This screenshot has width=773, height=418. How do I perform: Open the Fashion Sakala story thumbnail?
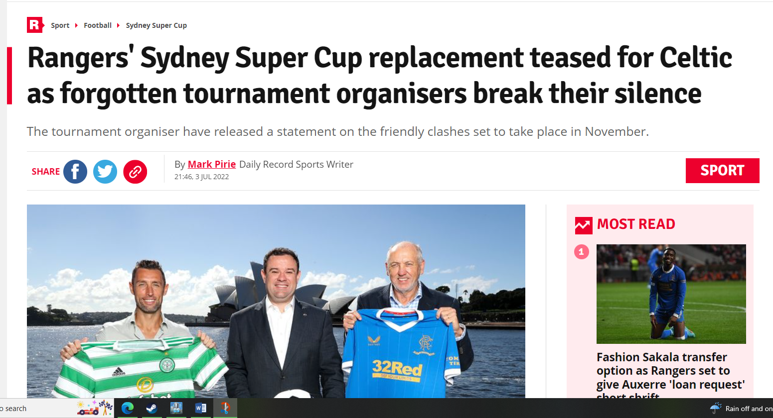[x=671, y=294]
